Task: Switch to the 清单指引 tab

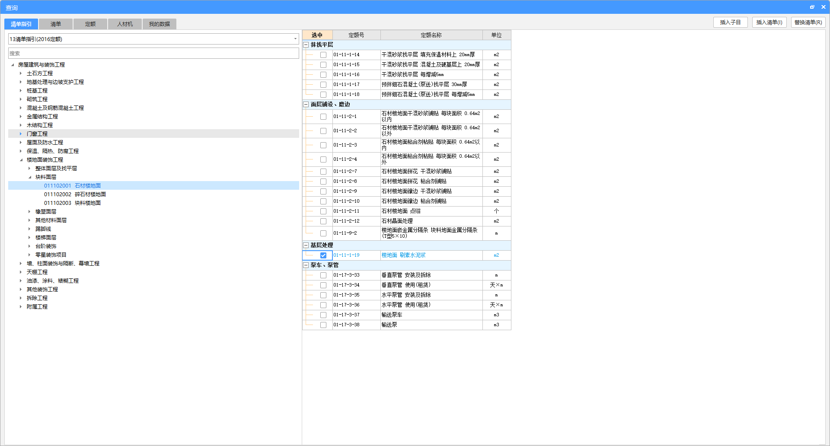Action: (21, 24)
